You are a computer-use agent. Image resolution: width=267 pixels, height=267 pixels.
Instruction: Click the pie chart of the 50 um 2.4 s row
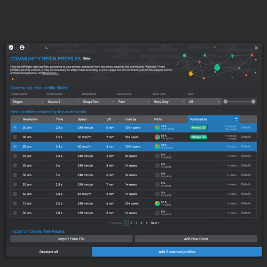click(x=158, y=146)
